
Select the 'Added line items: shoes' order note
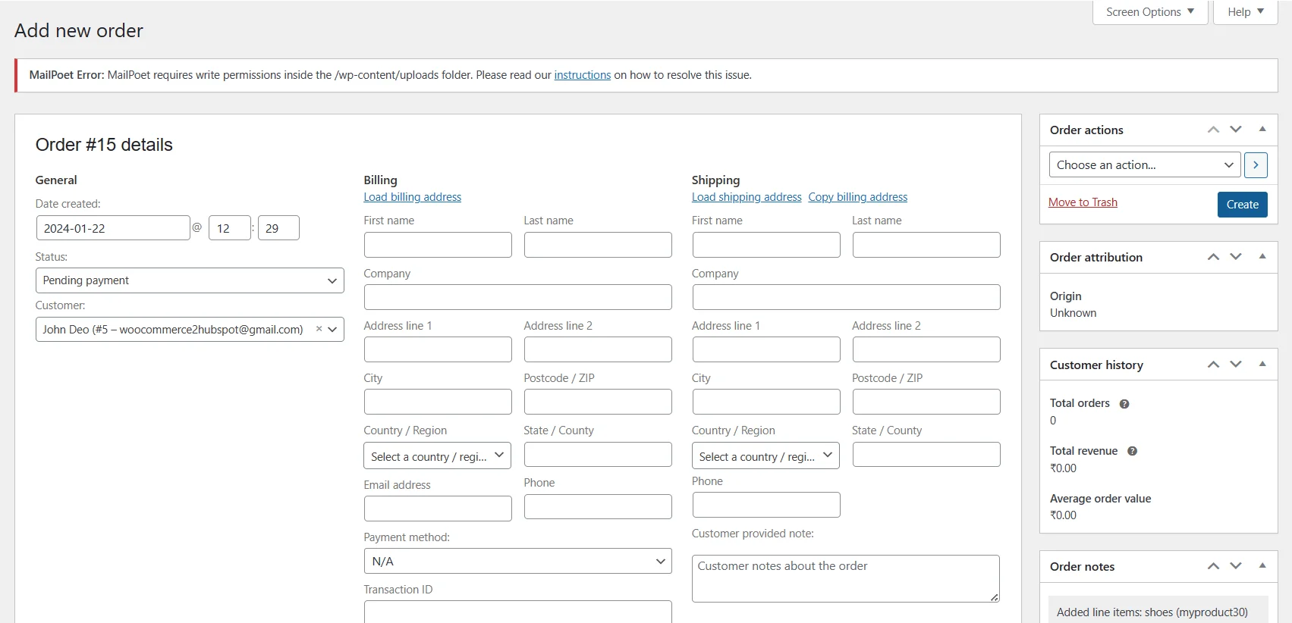click(x=1158, y=609)
